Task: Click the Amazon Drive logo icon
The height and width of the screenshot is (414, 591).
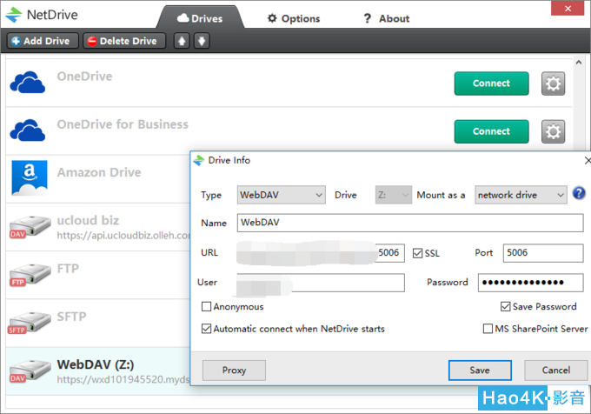Action: pos(30,177)
